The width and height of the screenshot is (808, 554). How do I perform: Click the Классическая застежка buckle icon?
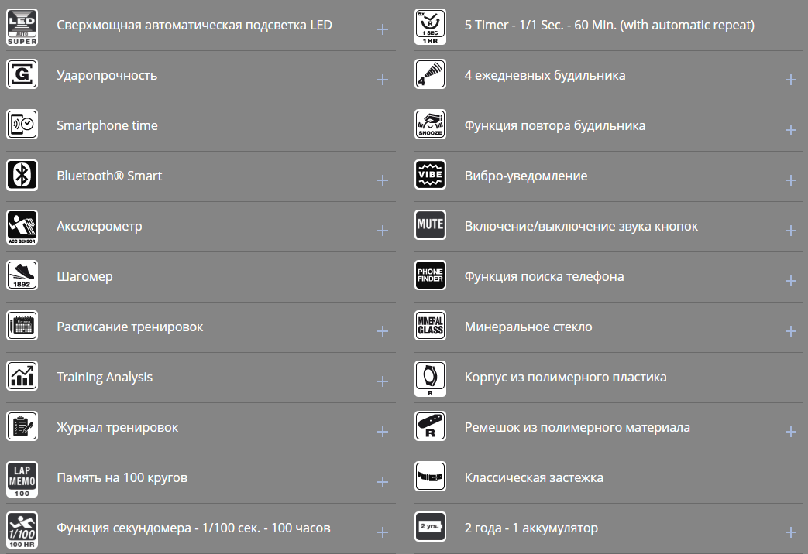430,477
